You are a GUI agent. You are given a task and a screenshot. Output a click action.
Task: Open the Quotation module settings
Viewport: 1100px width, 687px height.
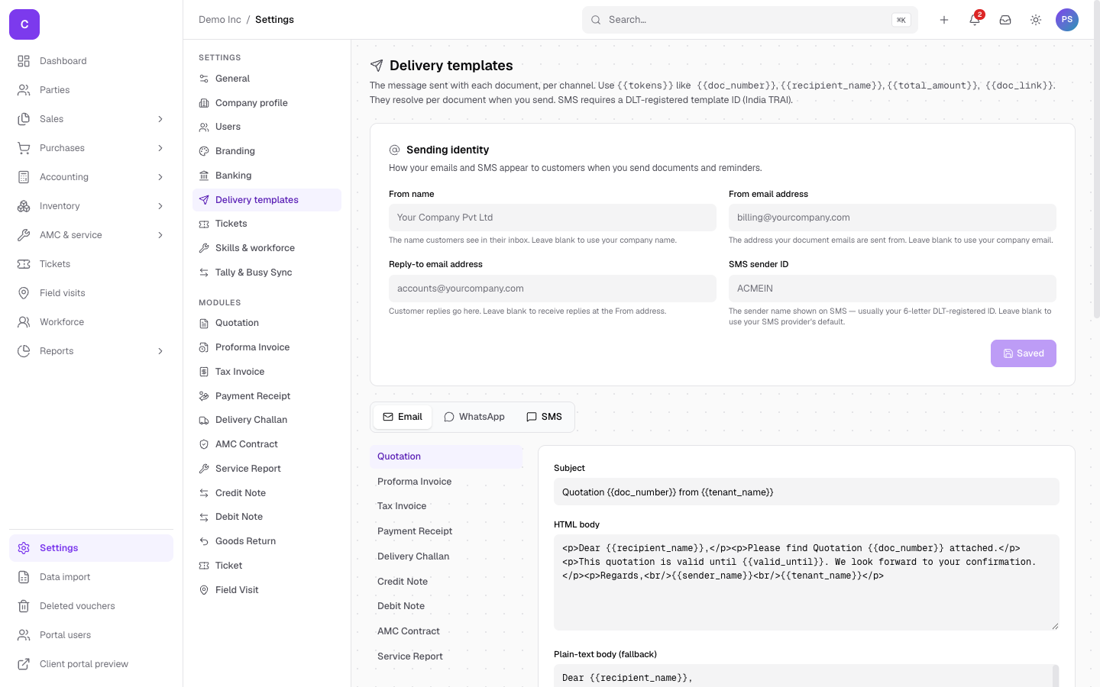click(x=267, y=323)
